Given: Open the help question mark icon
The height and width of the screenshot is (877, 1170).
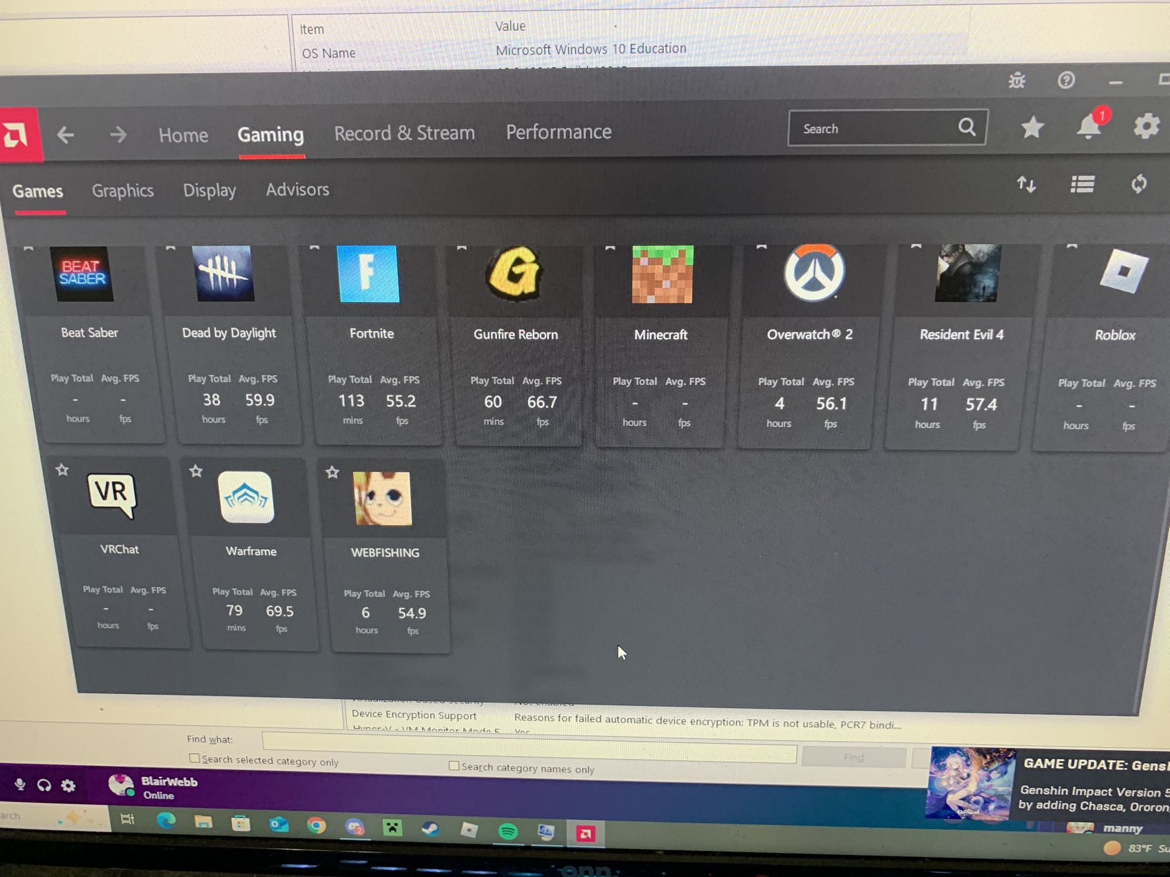Looking at the screenshot, I should (x=1065, y=80).
